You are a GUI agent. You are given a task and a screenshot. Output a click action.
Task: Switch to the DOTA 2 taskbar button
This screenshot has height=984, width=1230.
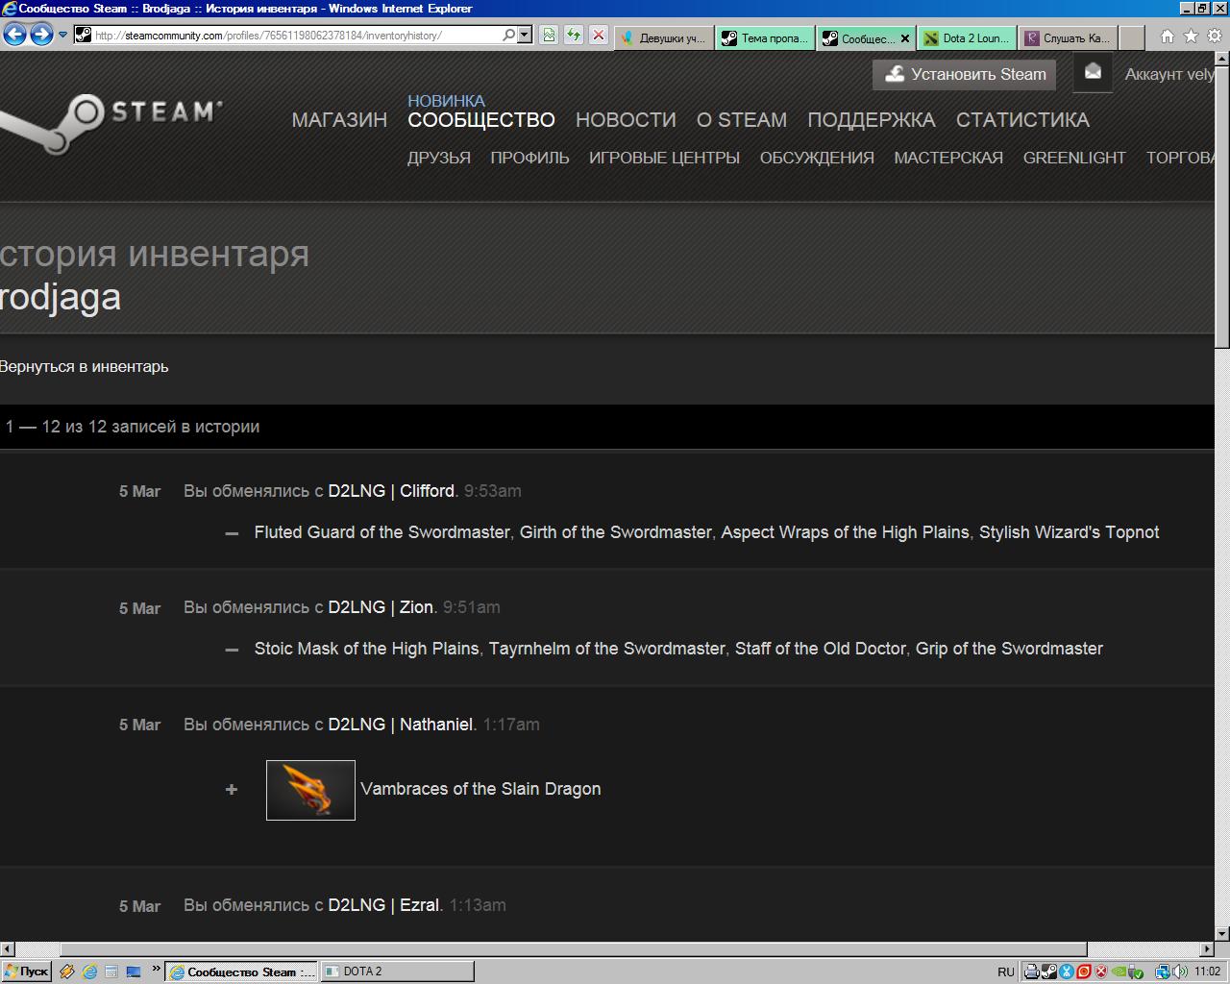click(x=396, y=972)
